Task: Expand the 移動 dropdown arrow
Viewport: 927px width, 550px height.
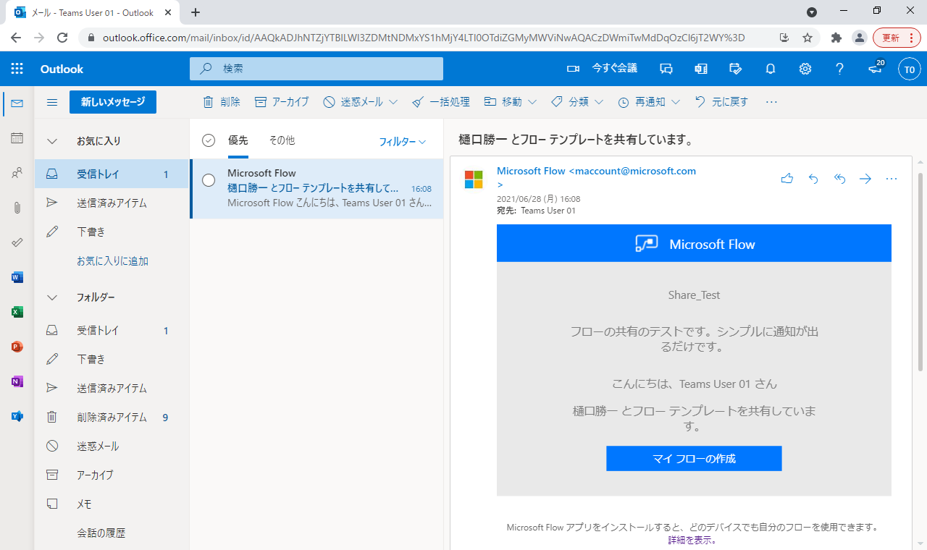Action: point(532,103)
